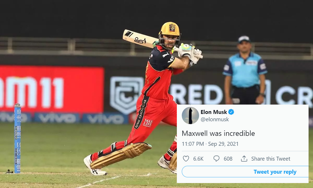Click the umpire in the blue shirt
This screenshot has height=188, width=313.
[244, 70]
